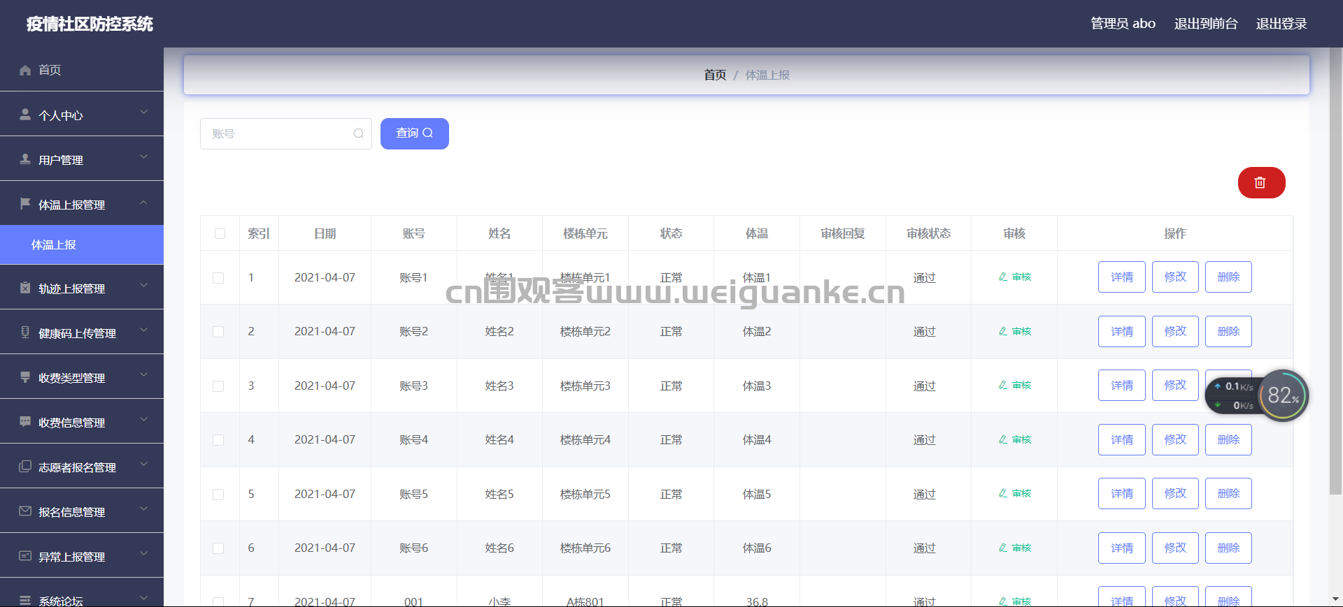Click the 审核 edit icon in row 3
1343x607 pixels.
click(x=1003, y=385)
